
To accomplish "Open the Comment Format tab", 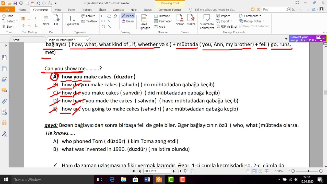I will [x=170, y=10].
